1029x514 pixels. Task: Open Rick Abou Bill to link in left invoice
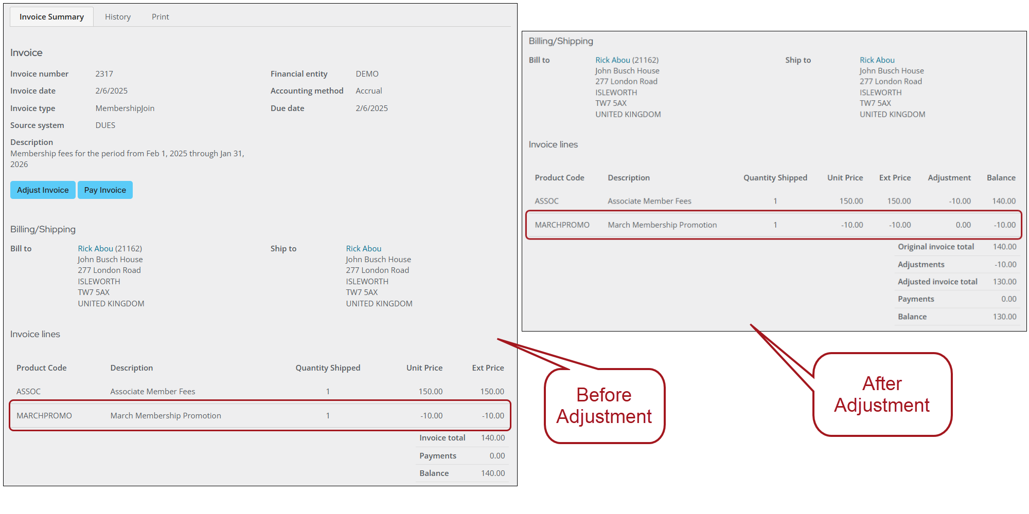pos(95,248)
